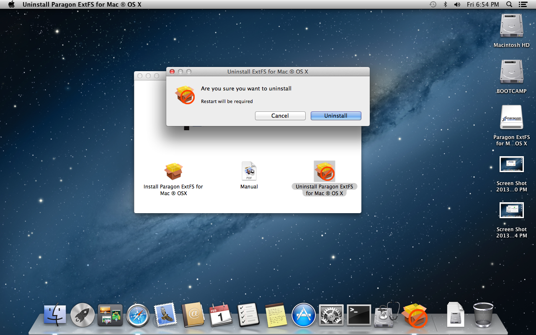Viewport: 536px width, 335px height.
Task: Select the Uninstall Paragon ExtFS icon in the window
Action: pyautogui.click(x=325, y=171)
